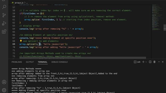This screenshot has height=93, width=166.
Task: Click the '// display array:' comment
Action: (30, 26)
